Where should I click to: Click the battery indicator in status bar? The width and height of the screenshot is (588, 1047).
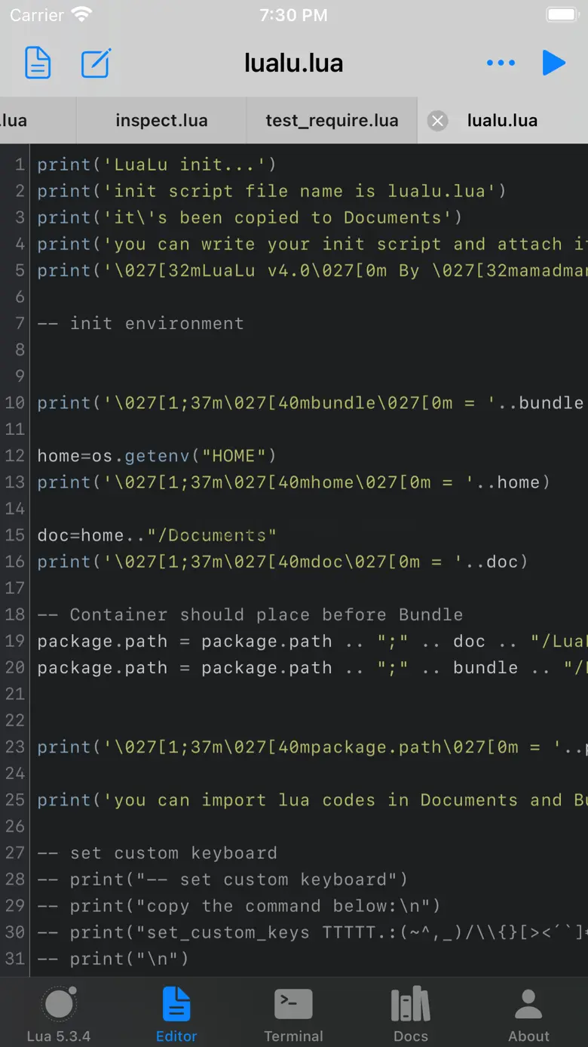562,15
